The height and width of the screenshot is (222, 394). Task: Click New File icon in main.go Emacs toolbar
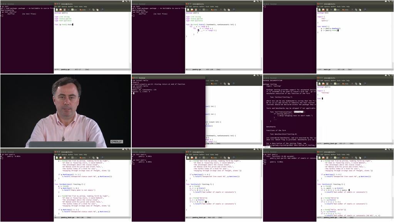(x=319, y=10)
